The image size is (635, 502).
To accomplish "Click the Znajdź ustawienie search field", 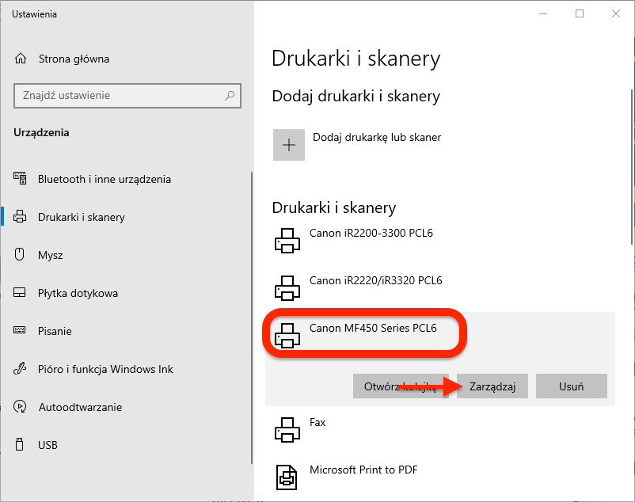I will [127, 95].
